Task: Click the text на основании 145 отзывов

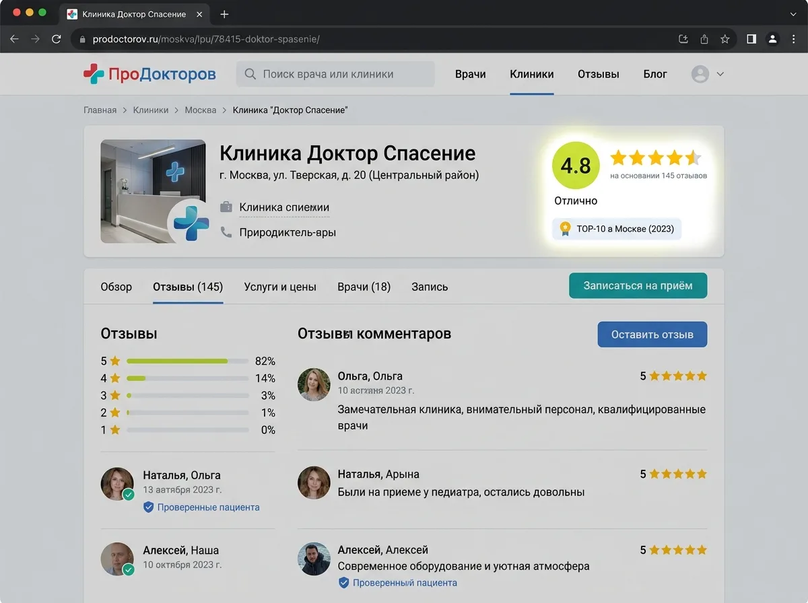Action: point(659,176)
